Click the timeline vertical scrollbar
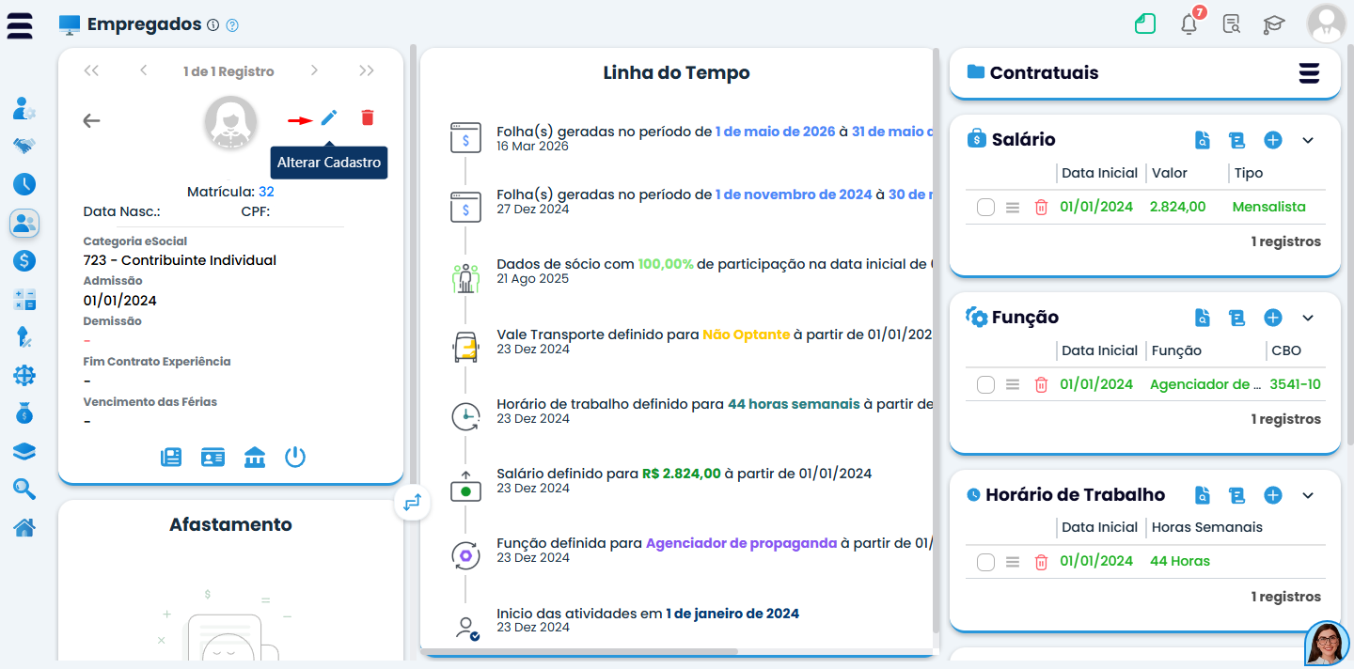Viewport: 1354px width, 669px height. click(936, 338)
